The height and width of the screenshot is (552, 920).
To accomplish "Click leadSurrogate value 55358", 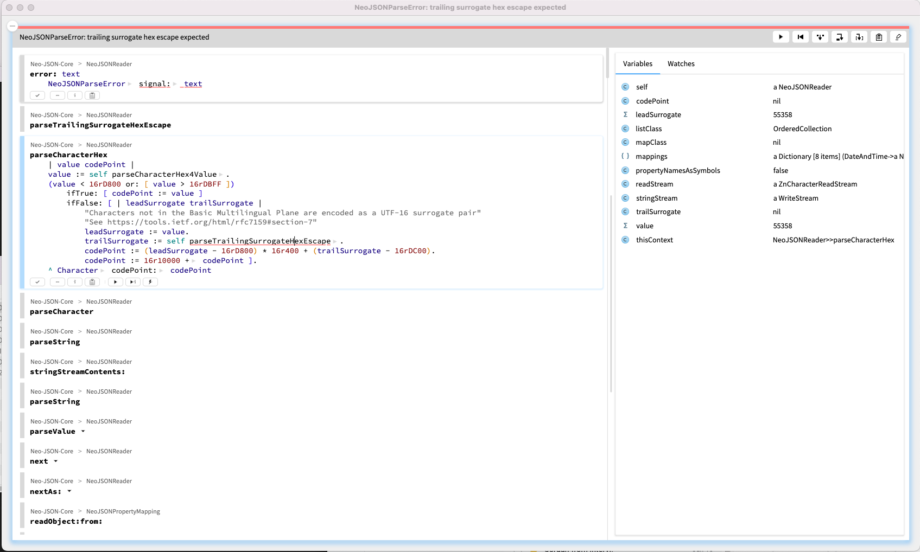I will (783, 114).
